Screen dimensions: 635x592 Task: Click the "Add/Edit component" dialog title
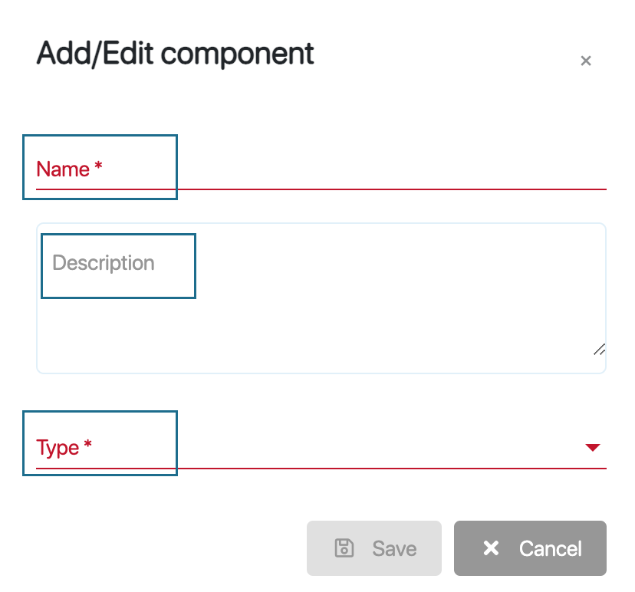click(x=175, y=54)
